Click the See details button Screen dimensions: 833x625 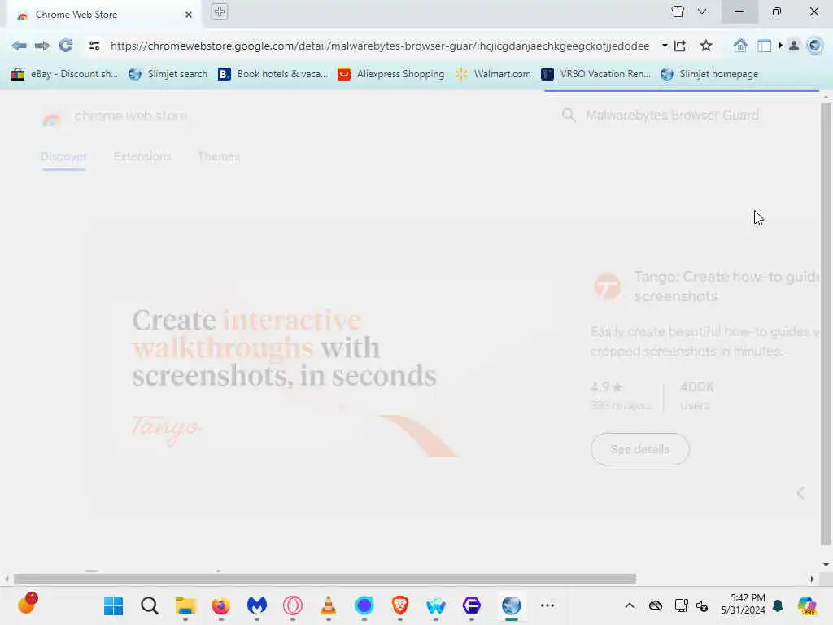pos(639,449)
